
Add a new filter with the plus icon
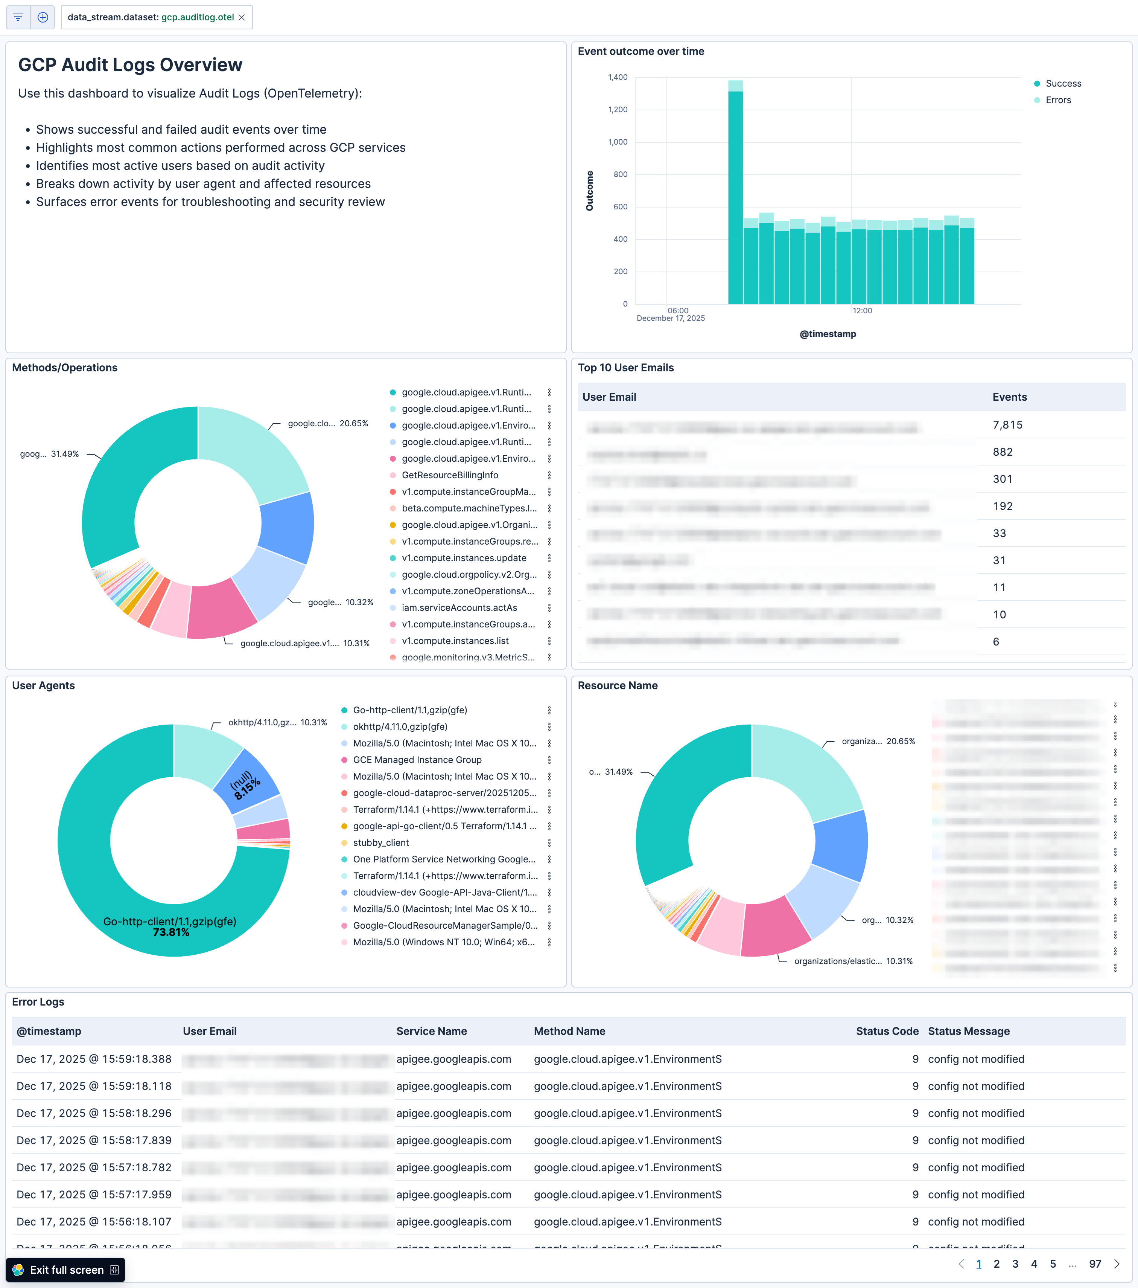pos(42,17)
